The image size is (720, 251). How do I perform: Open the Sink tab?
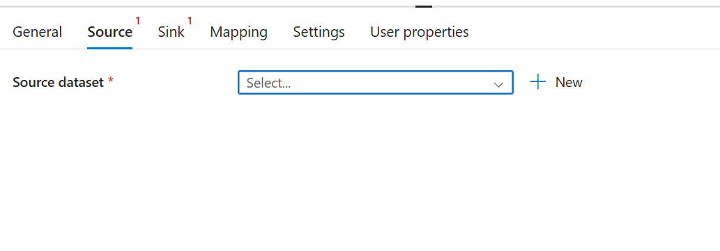pyautogui.click(x=171, y=32)
